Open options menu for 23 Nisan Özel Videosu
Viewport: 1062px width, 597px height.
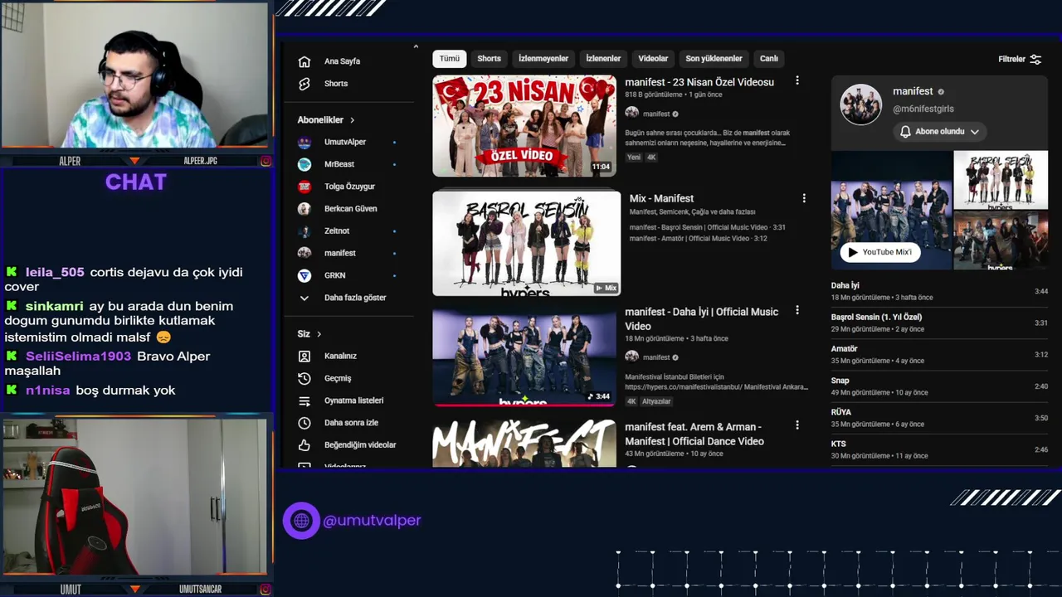797,80
